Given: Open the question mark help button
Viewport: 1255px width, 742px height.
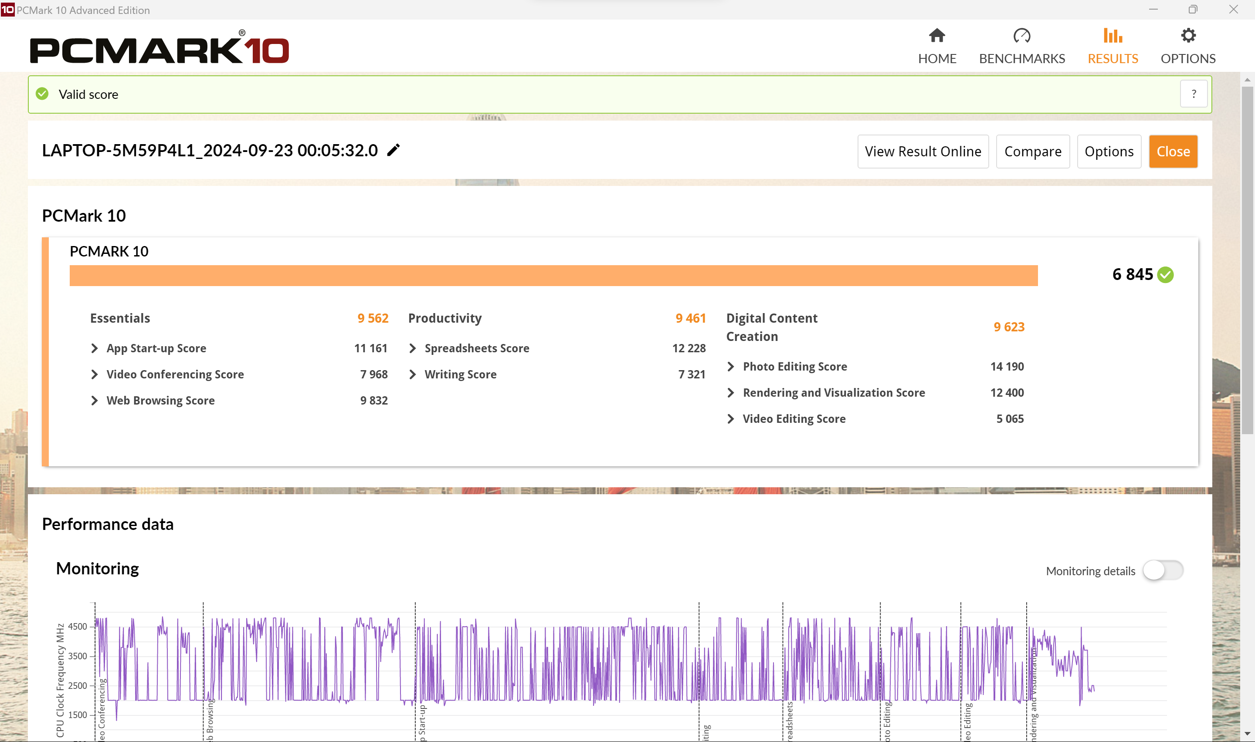Looking at the screenshot, I should point(1194,94).
